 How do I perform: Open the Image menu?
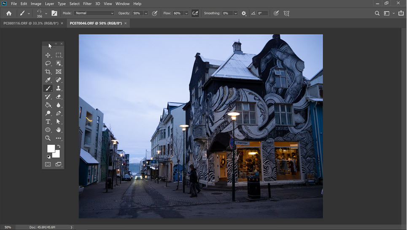point(36,4)
